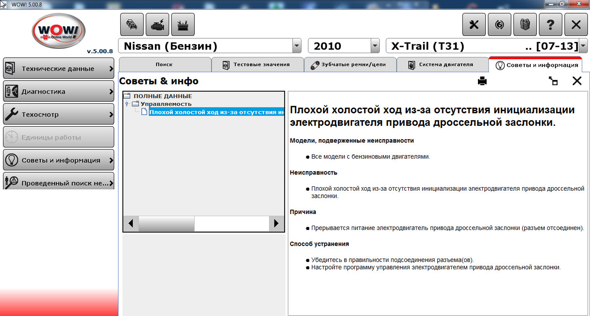The image size is (590, 316).
Task: Open the Диагностика side menu
Action: pyautogui.click(x=59, y=91)
